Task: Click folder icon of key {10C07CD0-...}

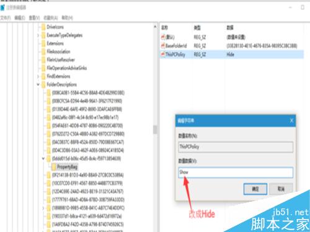Action: pyautogui.click(x=48, y=183)
